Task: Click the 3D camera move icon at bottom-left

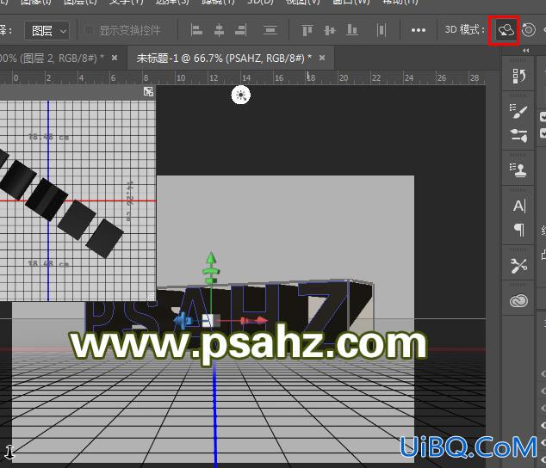Action: [x=9, y=452]
